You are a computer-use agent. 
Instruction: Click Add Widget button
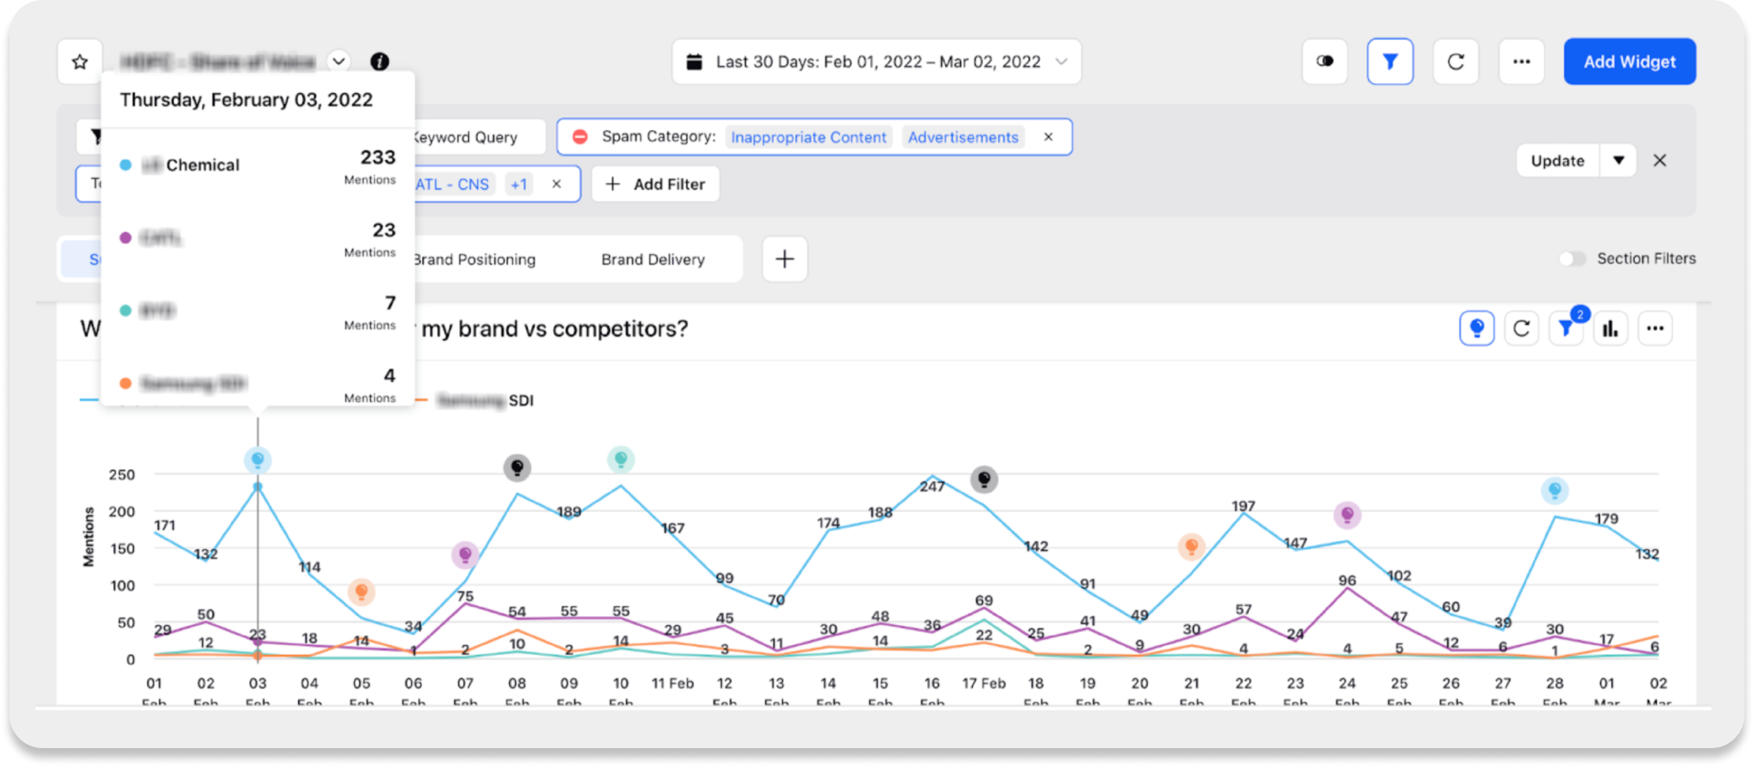1629,62
